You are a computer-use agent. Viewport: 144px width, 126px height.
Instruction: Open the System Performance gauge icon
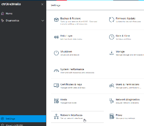click(x=56, y=71)
